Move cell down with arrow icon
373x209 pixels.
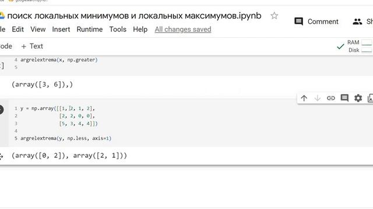click(x=317, y=98)
